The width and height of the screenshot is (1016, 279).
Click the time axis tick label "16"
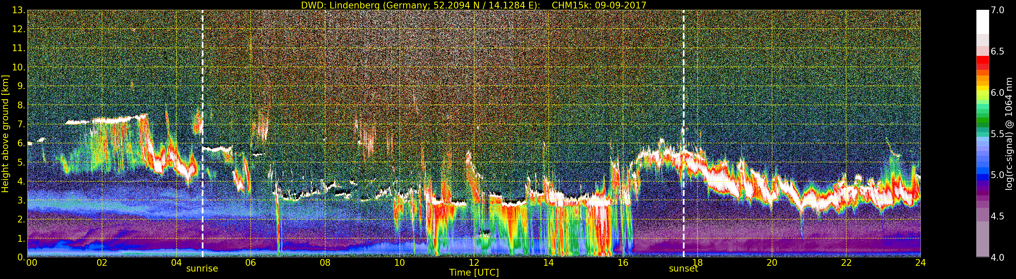click(x=623, y=262)
